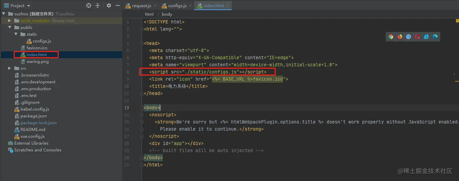Select node_modules library root in tree
Image resolution: width=459 pixels, height=181 pixels.
pyautogui.click(x=61, y=21)
